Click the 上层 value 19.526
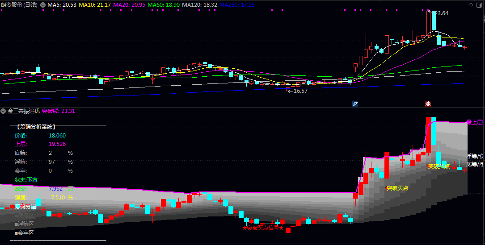This screenshot has width=485, height=245. [57, 144]
